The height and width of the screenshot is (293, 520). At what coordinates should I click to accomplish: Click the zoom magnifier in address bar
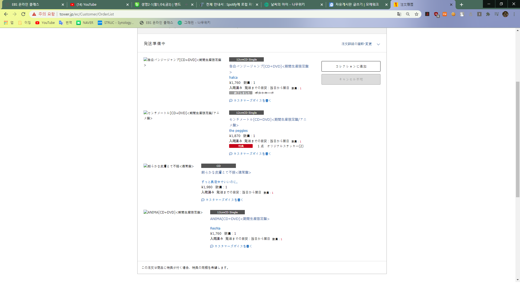(x=408, y=14)
